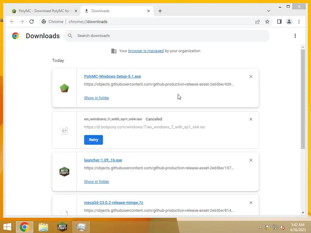The image size is (311, 233).
Task: Go back with the browser back arrow
Action: [x=12, y=22]
